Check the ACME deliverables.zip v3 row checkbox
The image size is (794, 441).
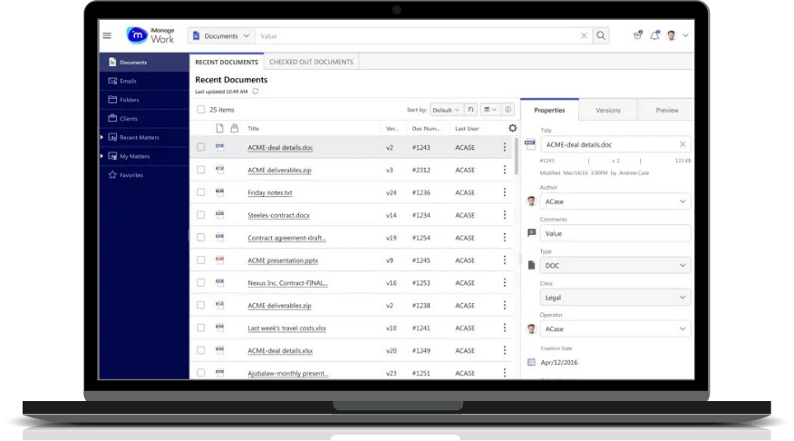(x=201, y=170)
